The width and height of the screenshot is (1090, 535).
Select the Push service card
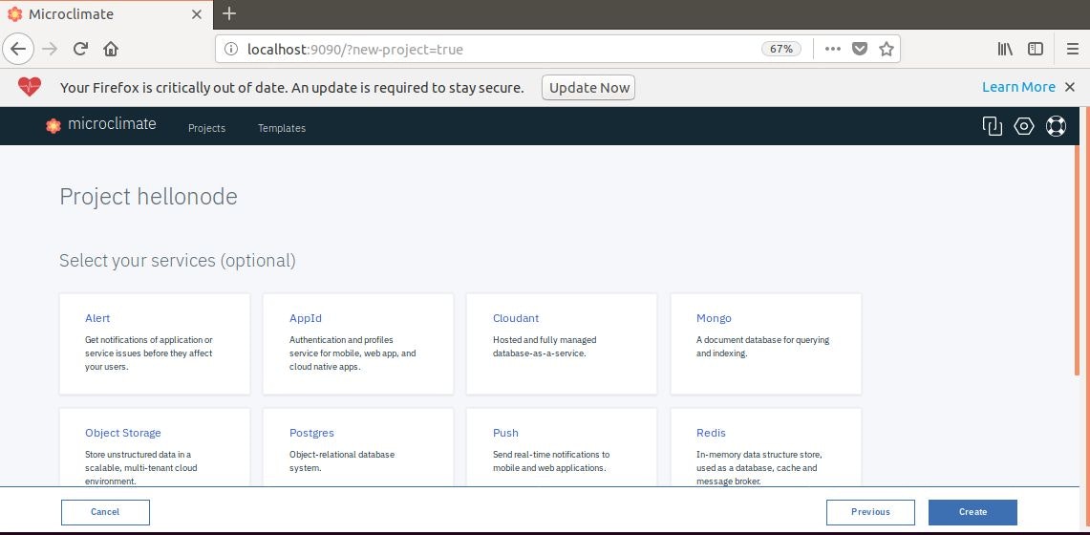click(x=562, y=447)
